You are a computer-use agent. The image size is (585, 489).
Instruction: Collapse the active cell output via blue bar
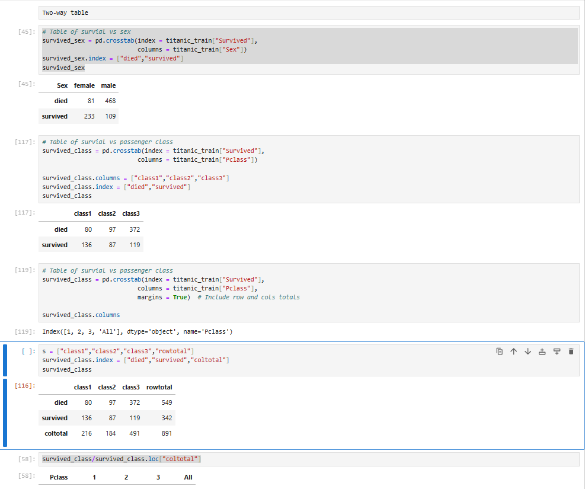click(x=5, y=413)
